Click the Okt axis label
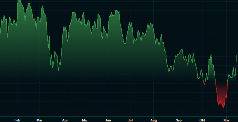The width and height of the screenshot is (238, 122). 202,120
